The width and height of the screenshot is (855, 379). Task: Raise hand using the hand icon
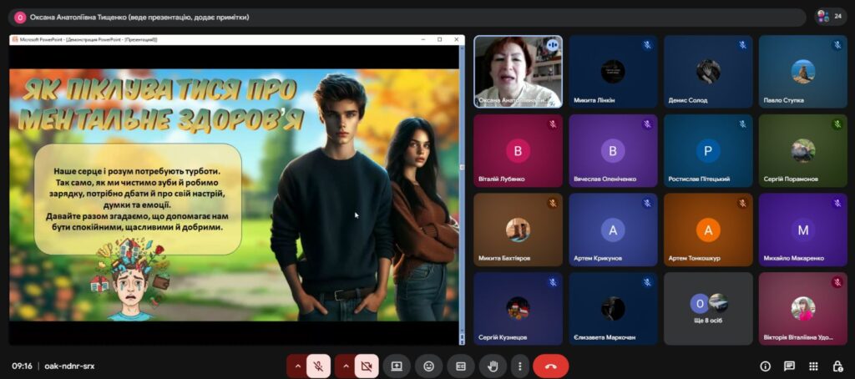(493, 366)
